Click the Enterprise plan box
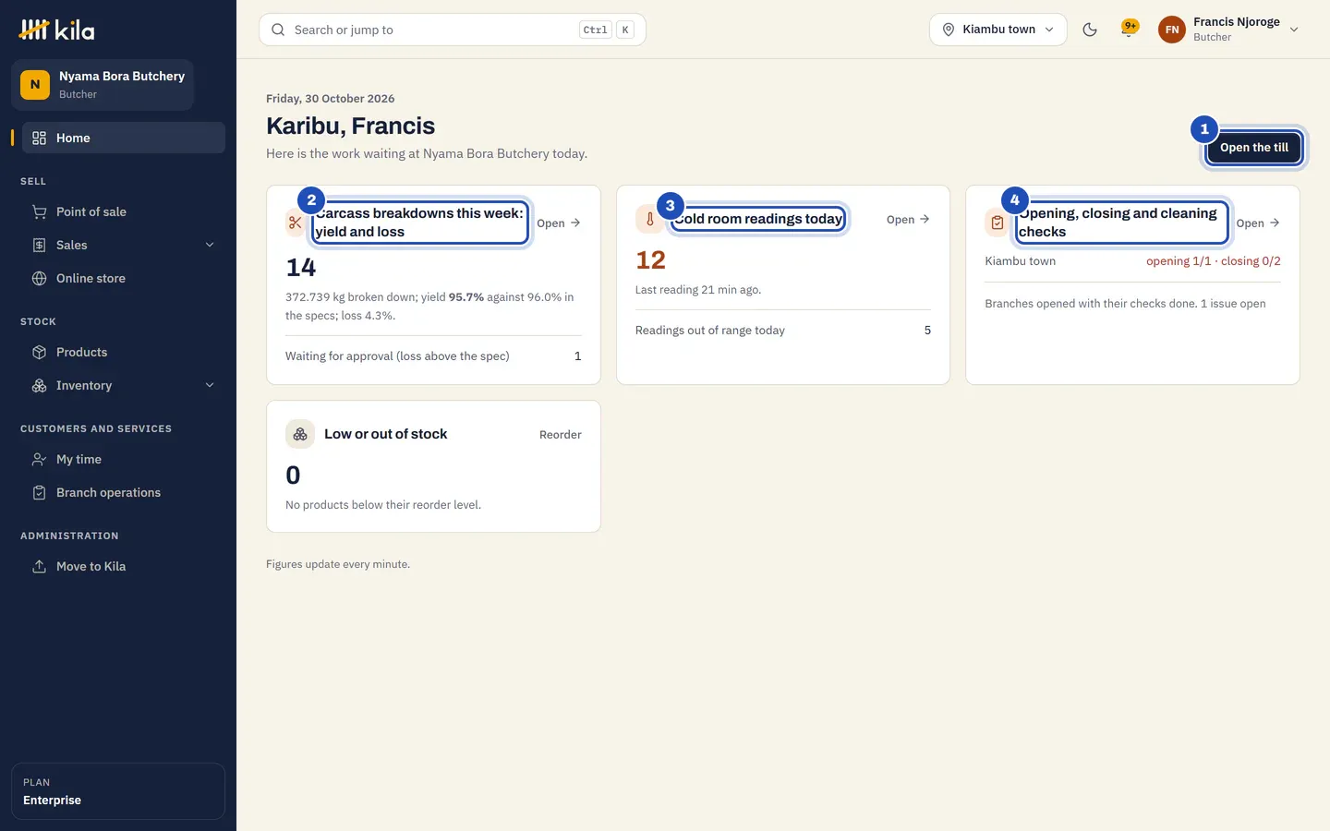The width and height of the screenshot is (1330, 831). coord(118,791)
